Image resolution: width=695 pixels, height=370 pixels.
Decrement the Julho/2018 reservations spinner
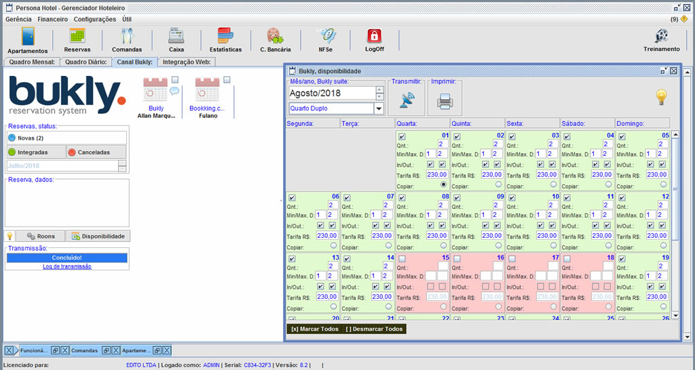(x=122, y=169)
